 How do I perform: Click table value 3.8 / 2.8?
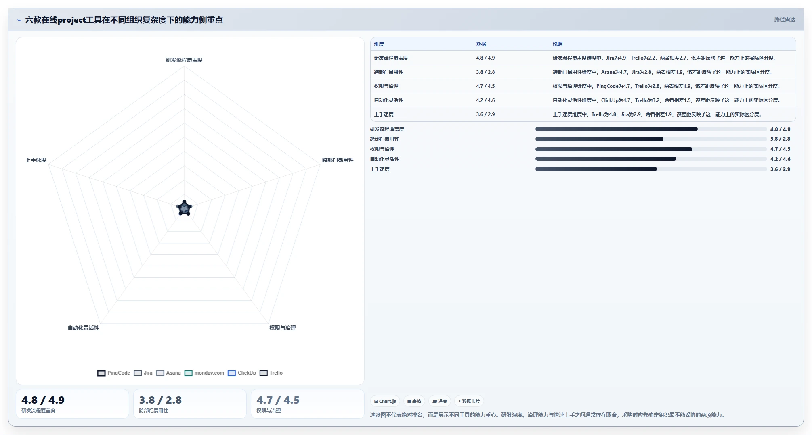[485, 72]
